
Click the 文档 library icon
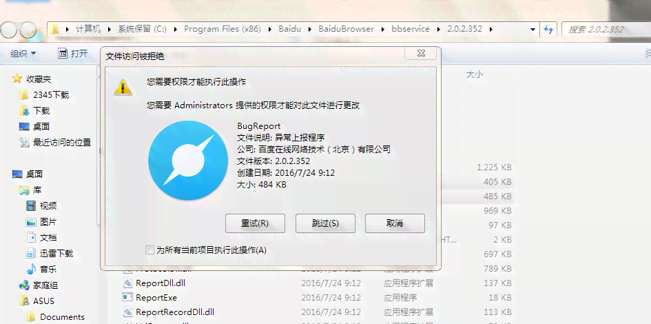(31, 237)
